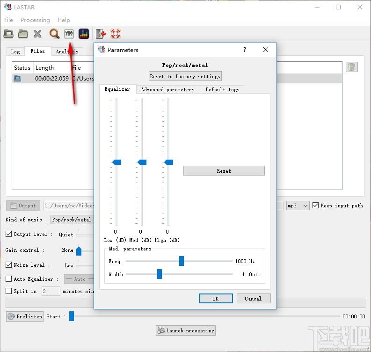Click the Split in minutes input field
The width and height of the screenshot is (371, 352).
[x=51, y=291]
